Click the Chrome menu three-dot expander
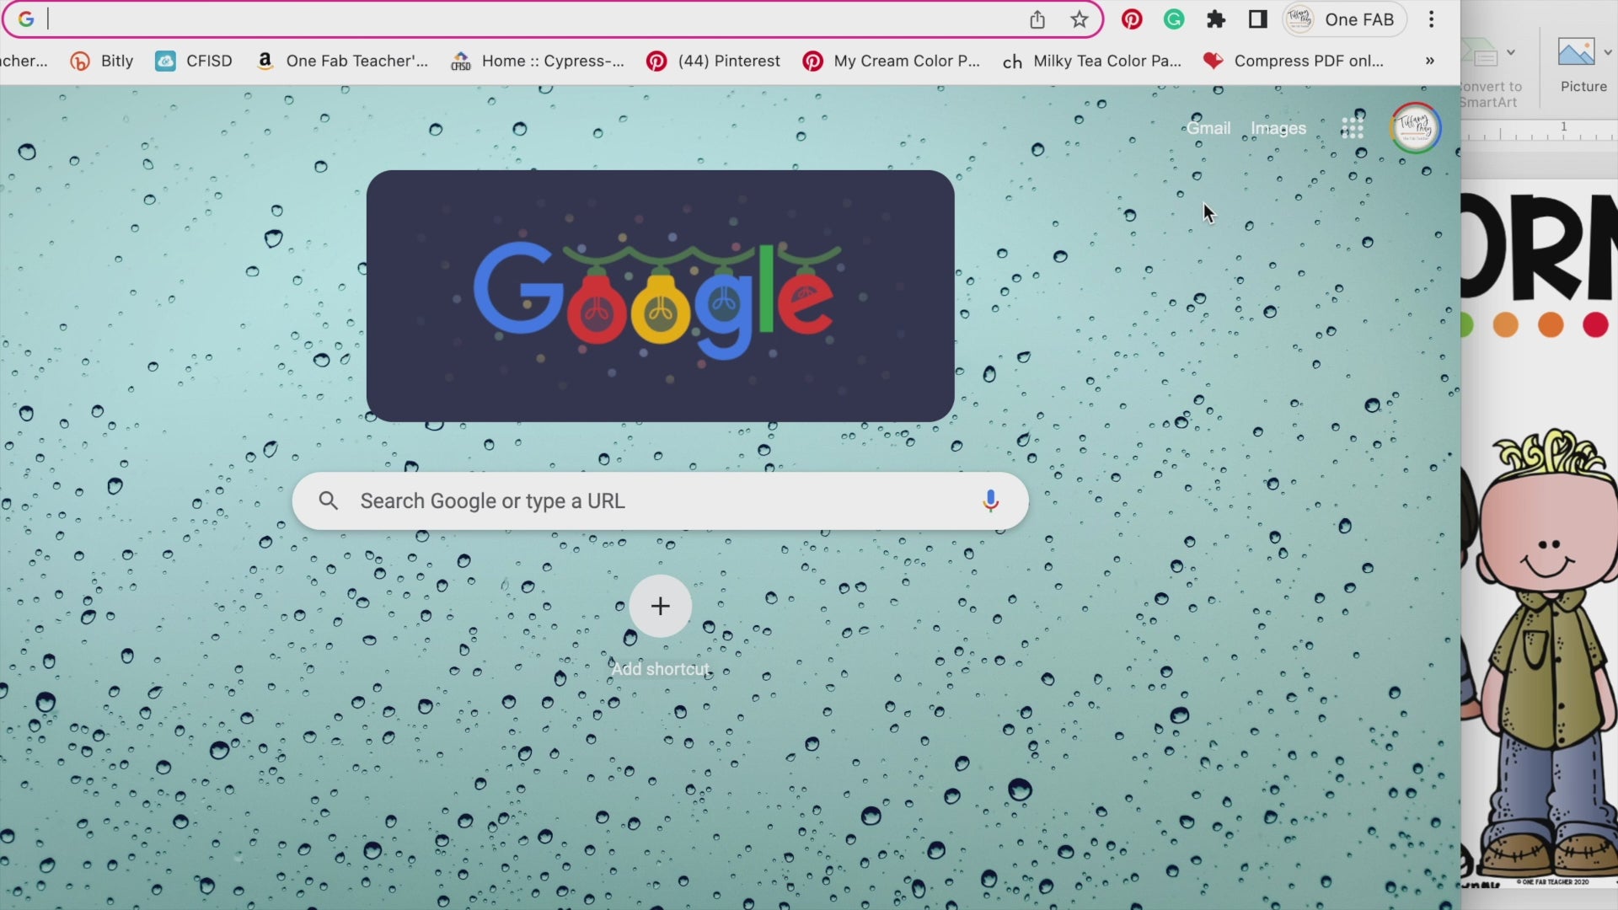 tap(1433, 19)
